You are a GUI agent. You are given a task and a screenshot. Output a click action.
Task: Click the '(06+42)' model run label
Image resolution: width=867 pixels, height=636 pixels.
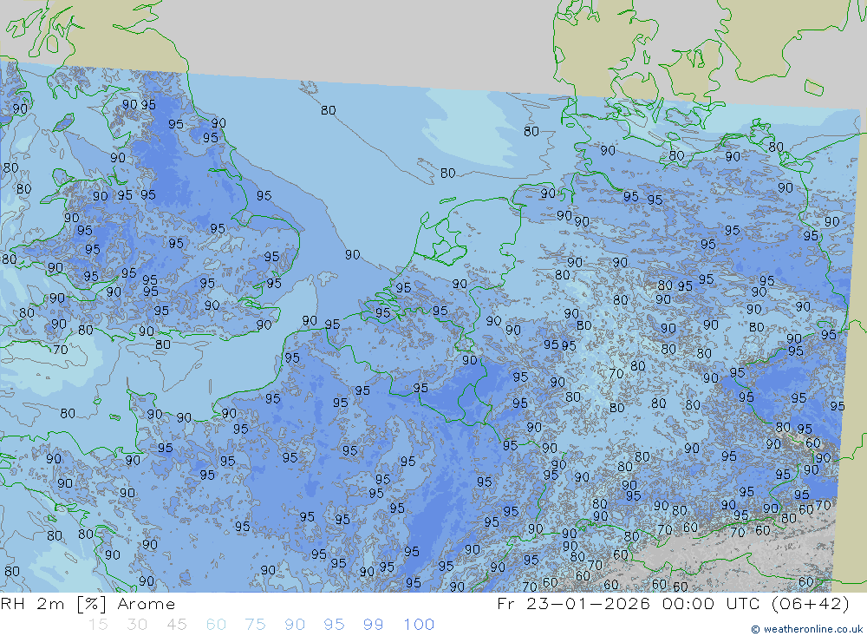click(811, 604)
